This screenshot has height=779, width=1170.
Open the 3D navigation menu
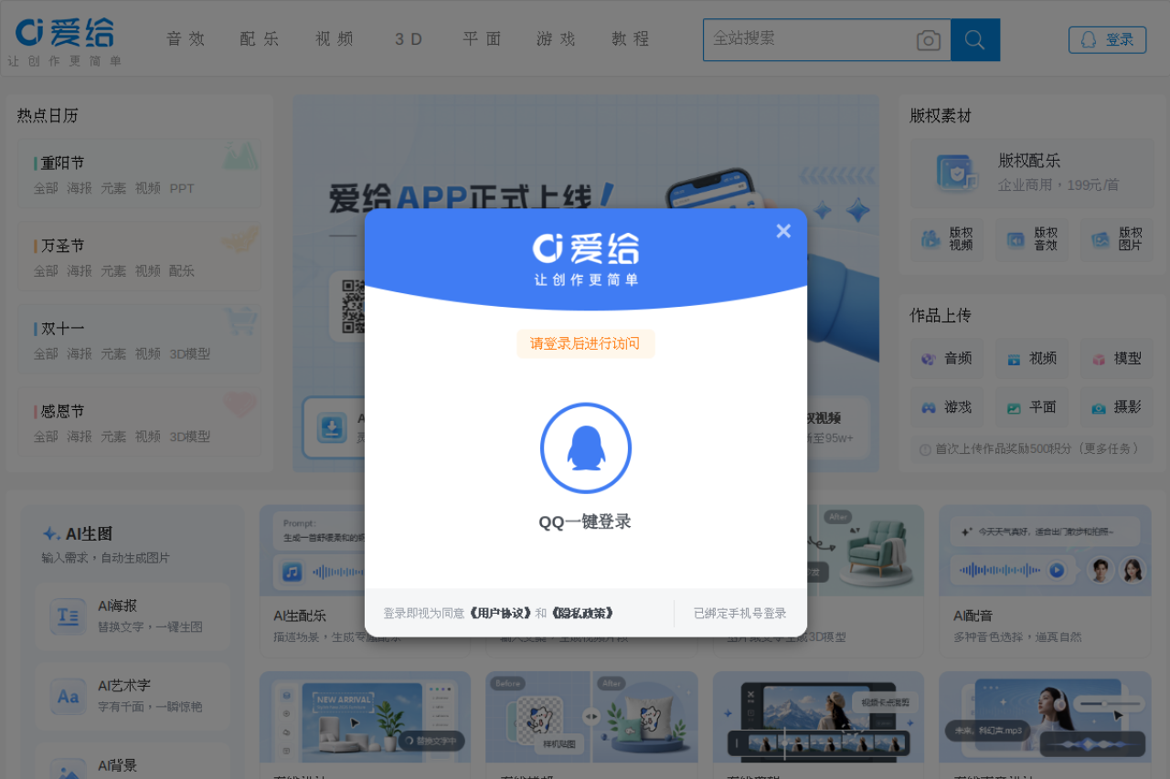click(409, 38)
